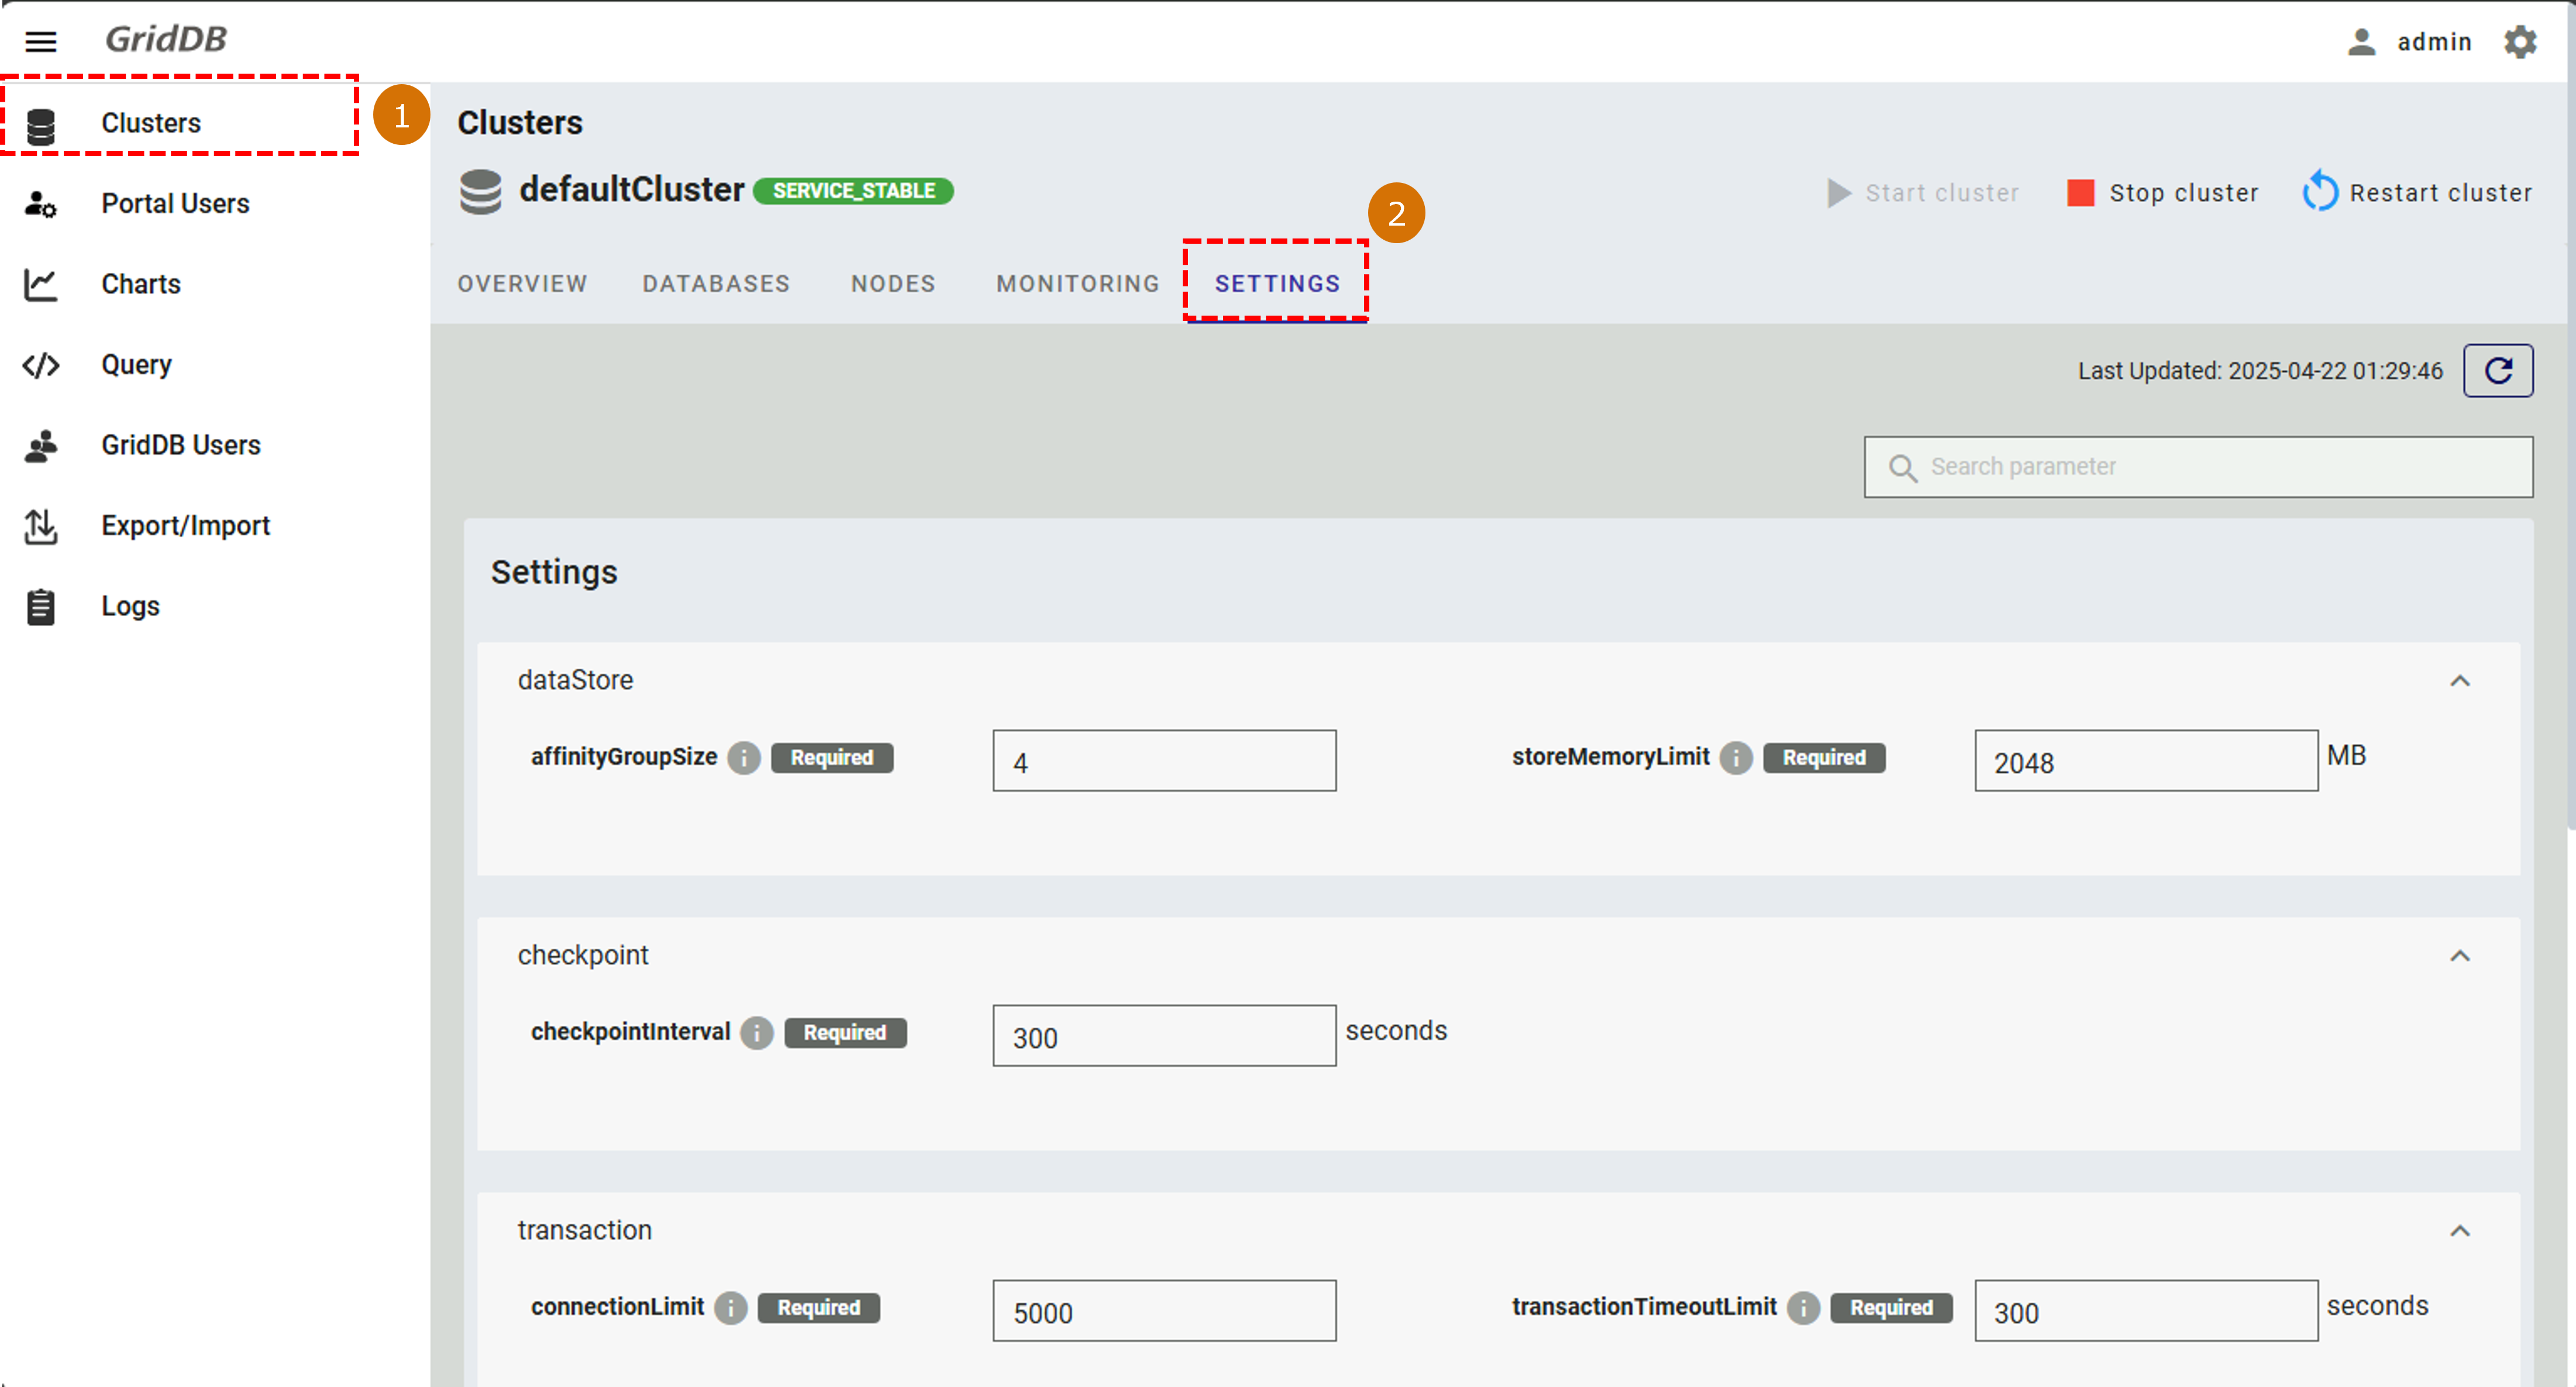Image resolution: width=2576 pixels, height=1387 pixels.
Task: Click the info icon next to affinityGroupSize
Action: coord(743,758)
